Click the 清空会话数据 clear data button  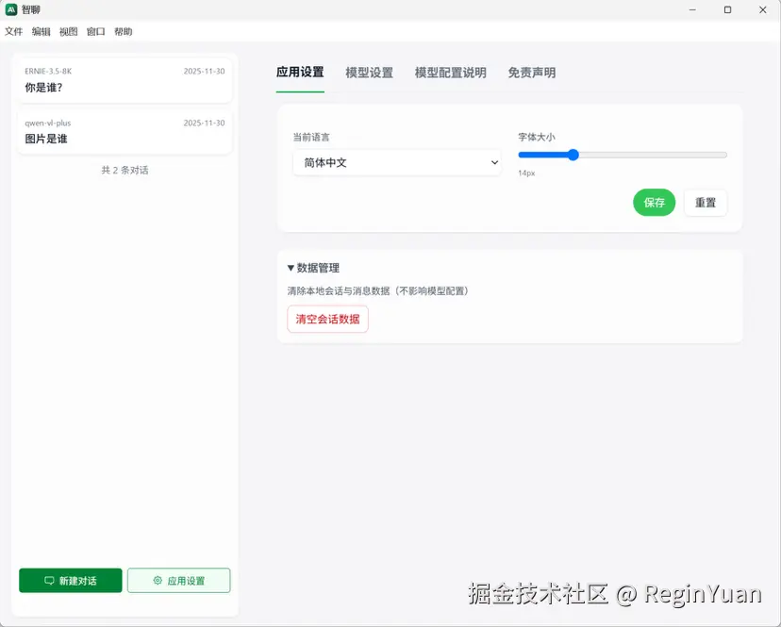(x=327, y=319)
